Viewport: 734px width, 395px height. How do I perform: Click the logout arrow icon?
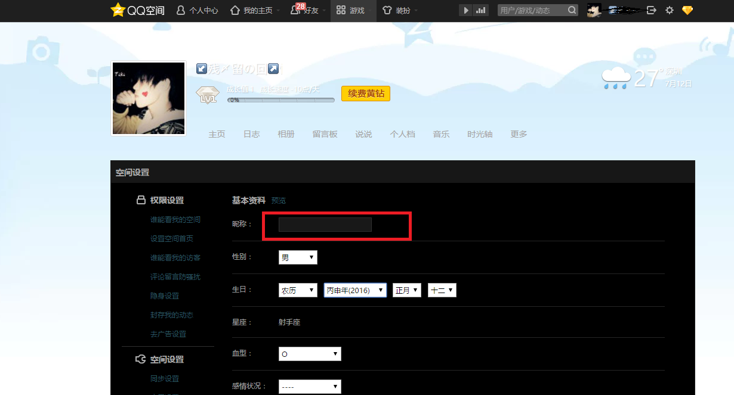(652, 10)
